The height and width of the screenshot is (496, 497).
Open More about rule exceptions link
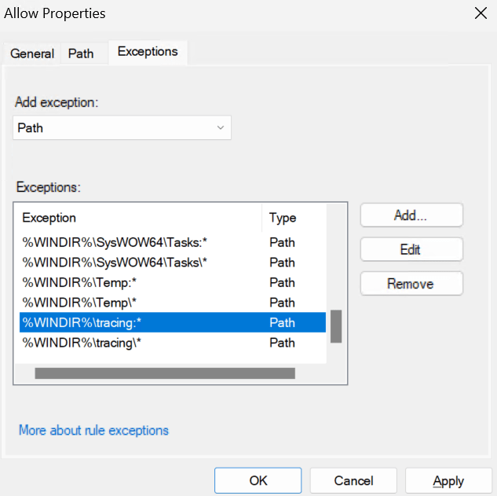[x=93, y=430]
